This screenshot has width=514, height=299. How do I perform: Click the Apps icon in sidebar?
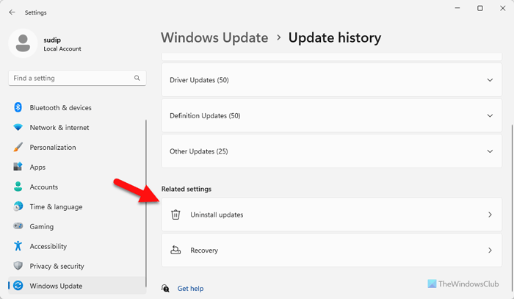[18, 167]
